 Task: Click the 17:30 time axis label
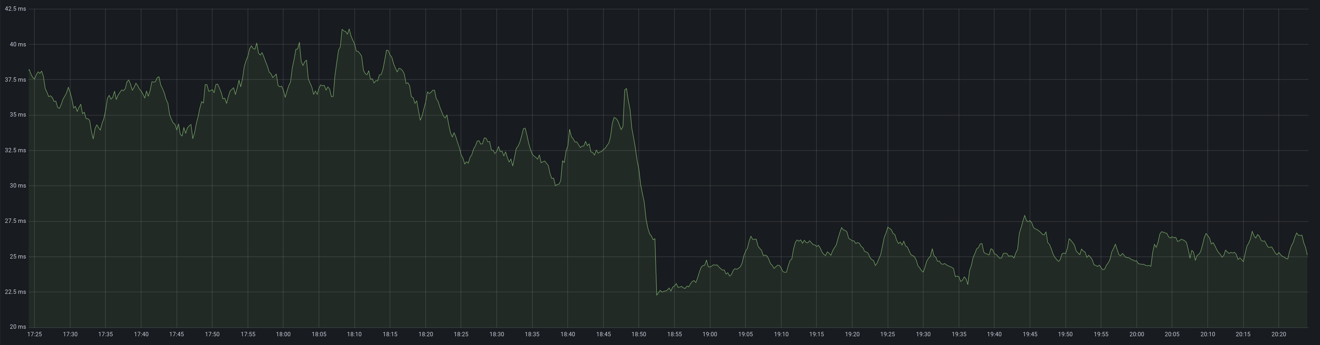pos(70,334)
